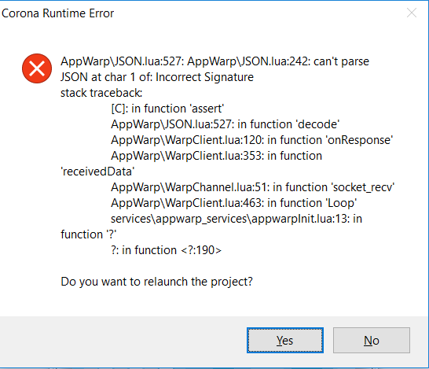Close the Corona Runtime Error dialog
429x369 pixels.
[412, 13]
